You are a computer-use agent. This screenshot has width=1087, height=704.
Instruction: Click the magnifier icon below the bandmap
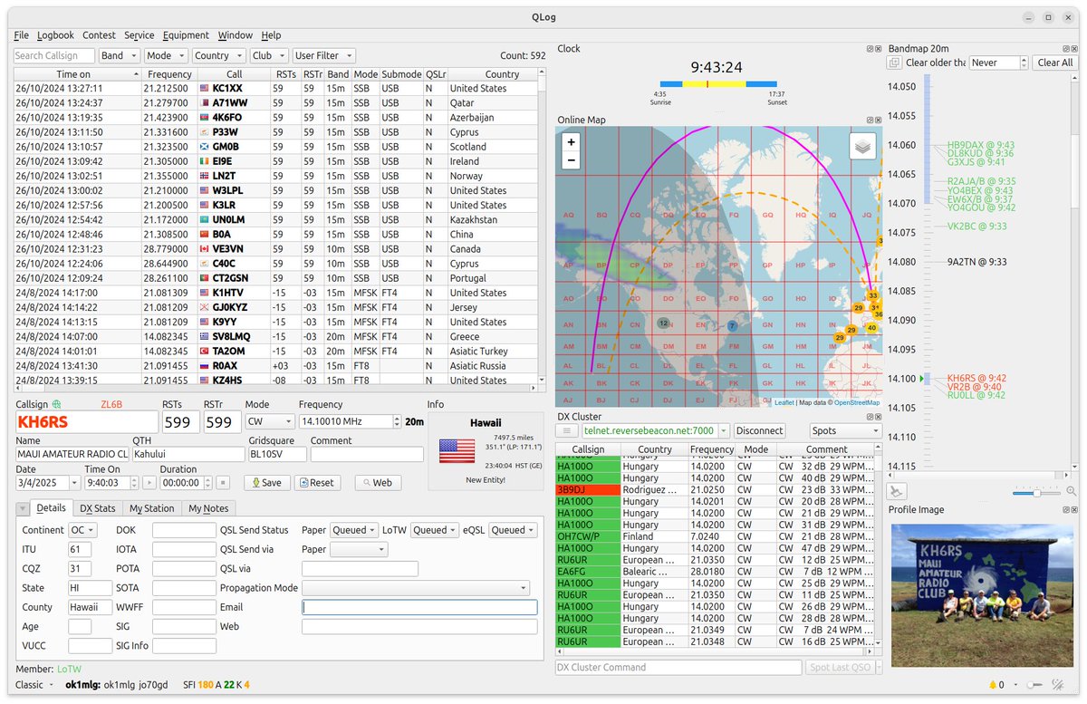(1071, 490)
